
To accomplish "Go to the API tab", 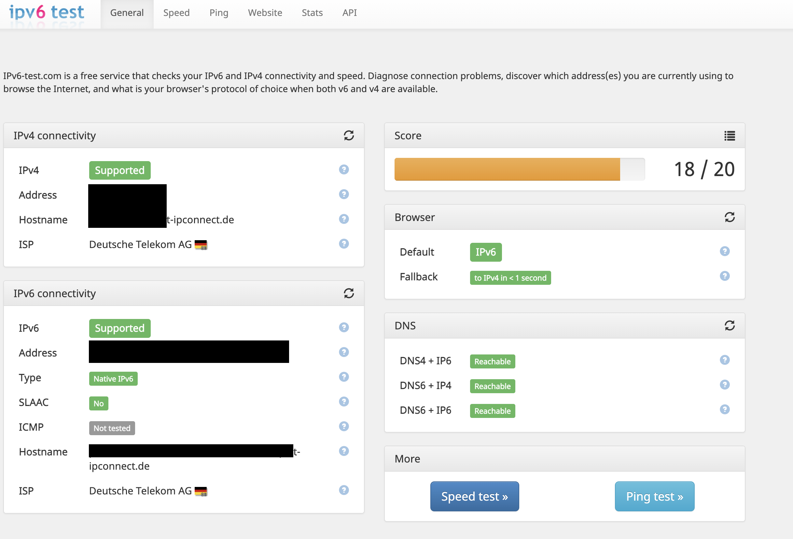I will [x=349, y=13].
